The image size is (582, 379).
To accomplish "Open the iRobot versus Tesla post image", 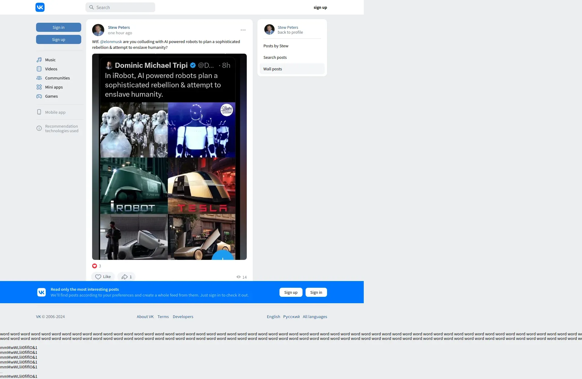I will click(x=169, y=156).
